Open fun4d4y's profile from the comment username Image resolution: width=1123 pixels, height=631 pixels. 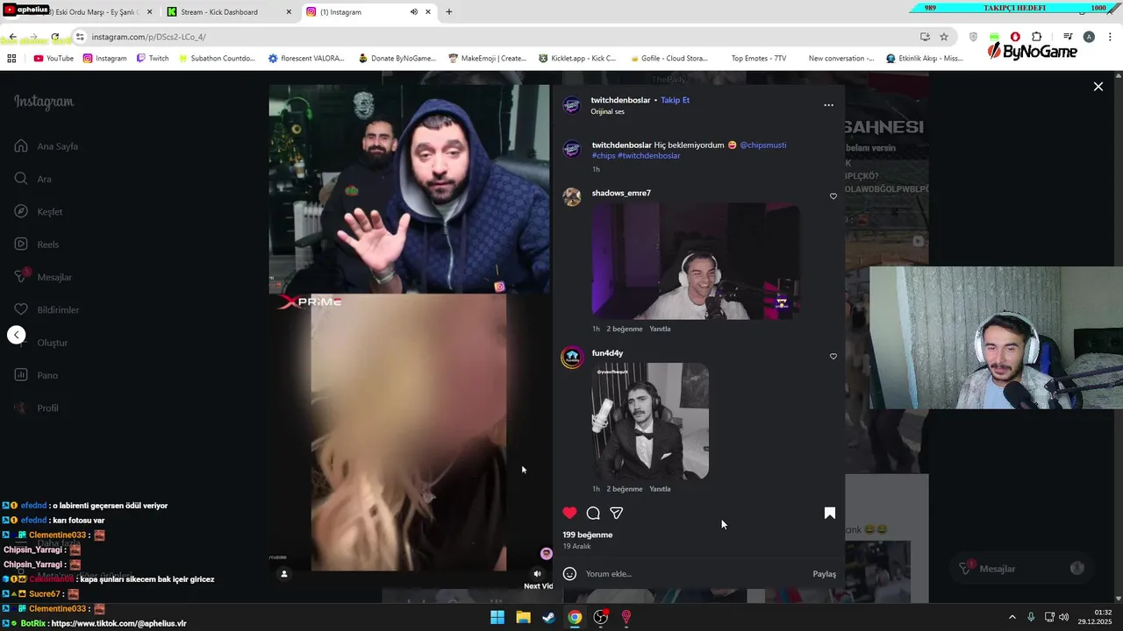[x=607, y=353]
